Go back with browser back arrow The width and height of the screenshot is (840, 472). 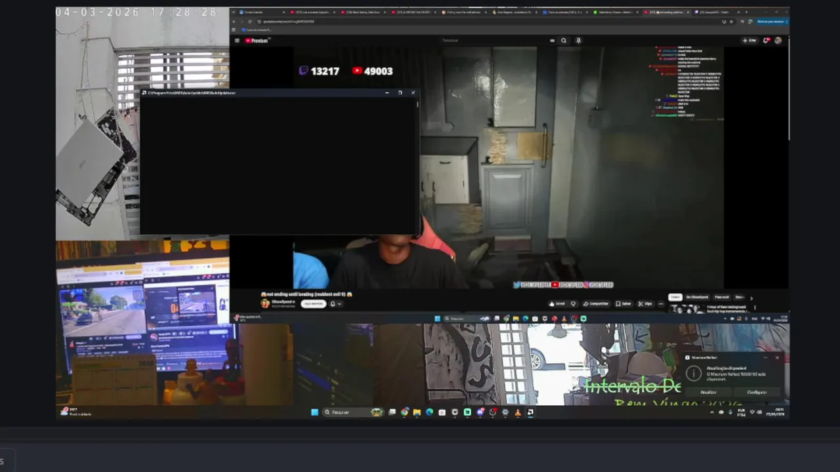pos(234,22)
